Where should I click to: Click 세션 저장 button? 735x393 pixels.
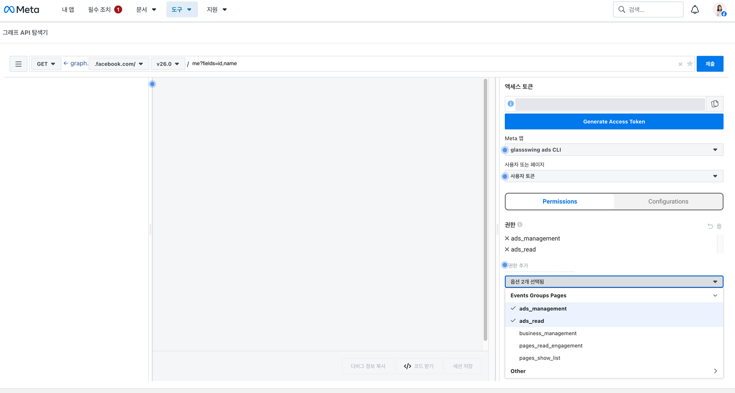pos(463,366)
